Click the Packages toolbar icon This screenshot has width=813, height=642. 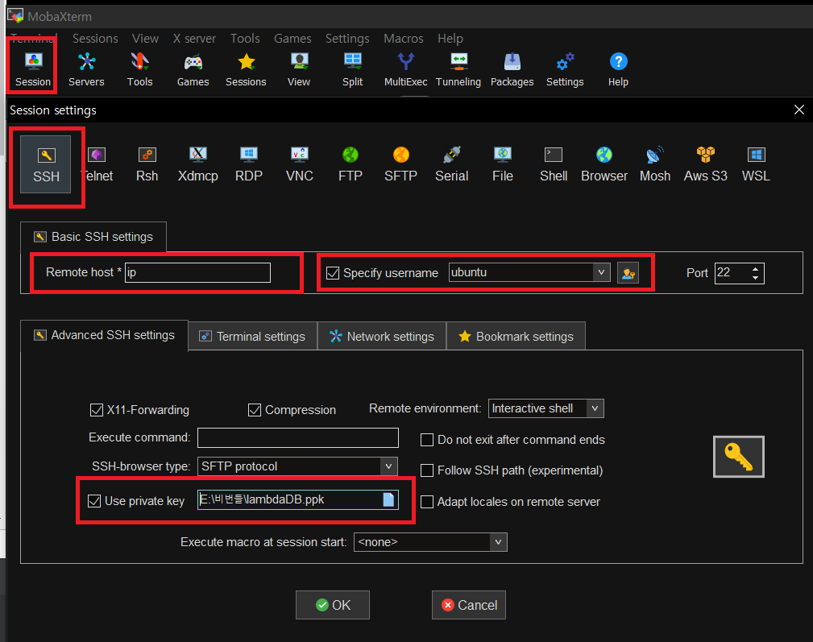click(512, 69)
